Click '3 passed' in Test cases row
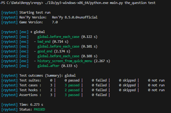Screen dimensions: 171x113 (72, 85)
